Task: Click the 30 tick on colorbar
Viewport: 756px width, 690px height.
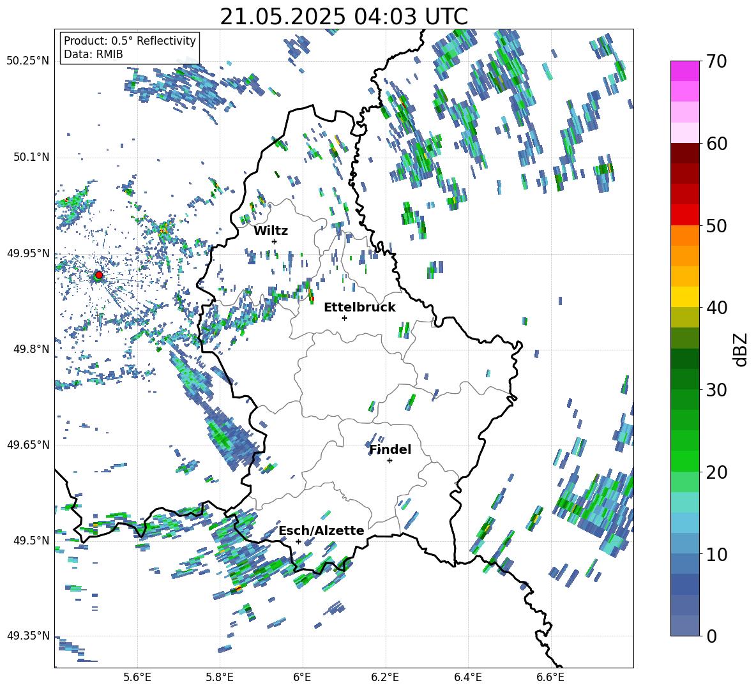Action: tap(716, 389)
